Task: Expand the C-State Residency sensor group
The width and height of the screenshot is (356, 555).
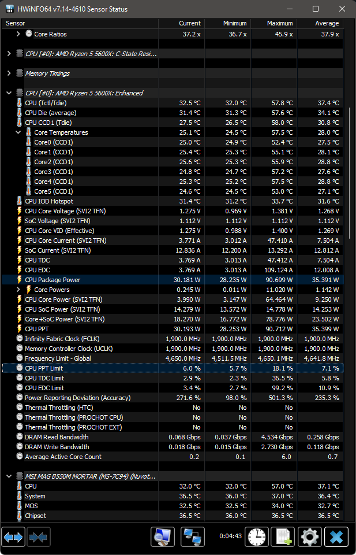Action: [x=9, y=54]
